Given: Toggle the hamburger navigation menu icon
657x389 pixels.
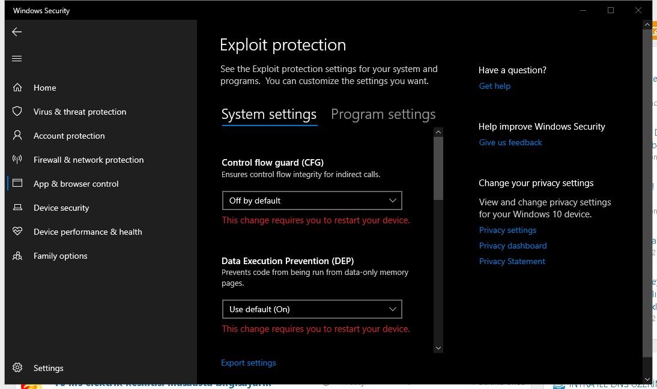Looking at the screenshot, I should pos(17,58).
